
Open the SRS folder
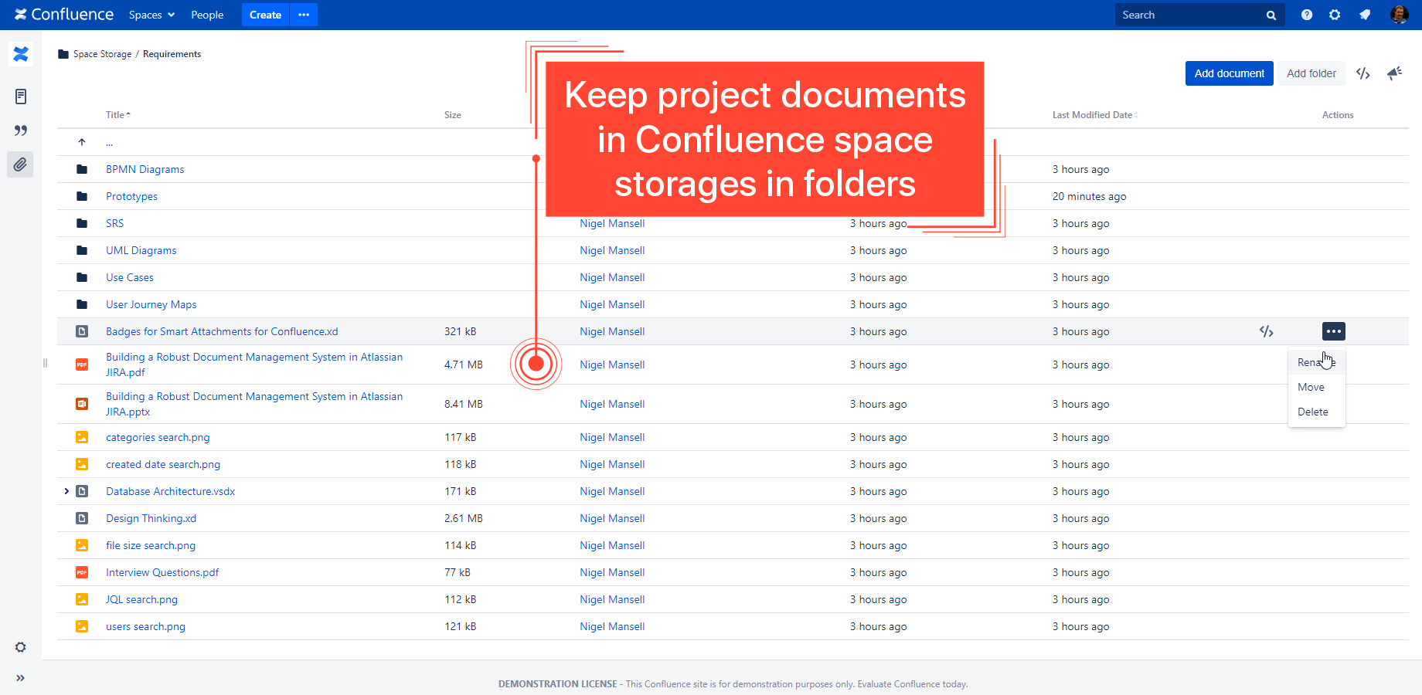pos(114,223)
